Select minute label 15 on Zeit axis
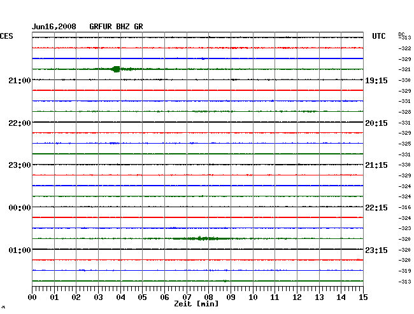The height and width of the screenshot is (314, 414). coord(363,297)
